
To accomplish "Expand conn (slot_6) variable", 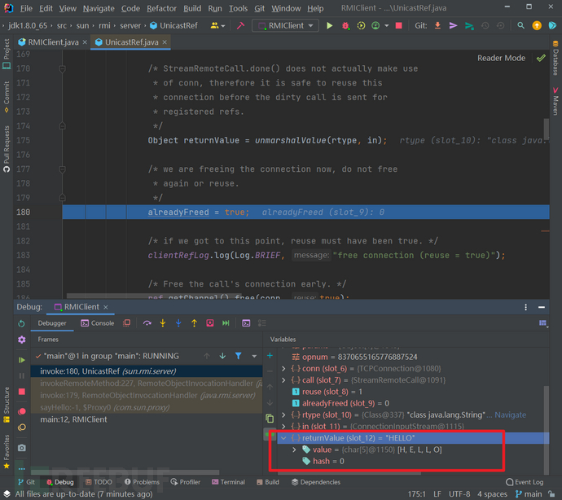I will point(283,368).
